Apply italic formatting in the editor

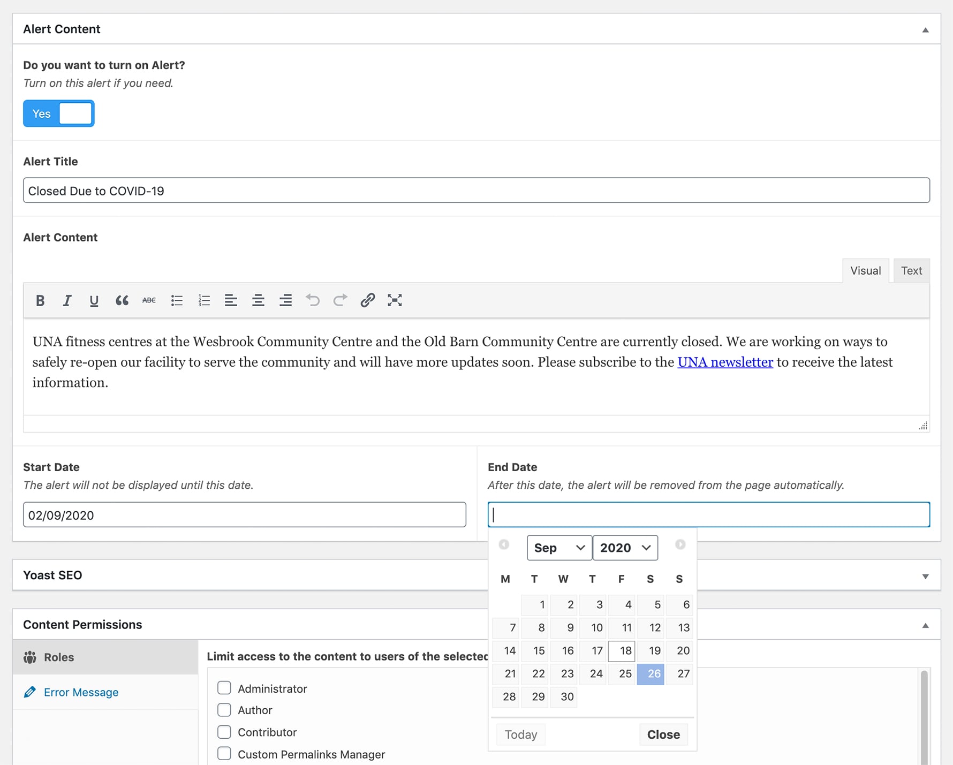(67, 300)
